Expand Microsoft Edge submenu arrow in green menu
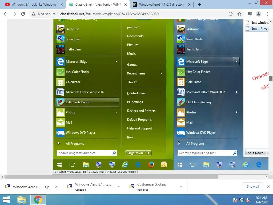This screenshot has width=273, height=205. pos(116,62)
